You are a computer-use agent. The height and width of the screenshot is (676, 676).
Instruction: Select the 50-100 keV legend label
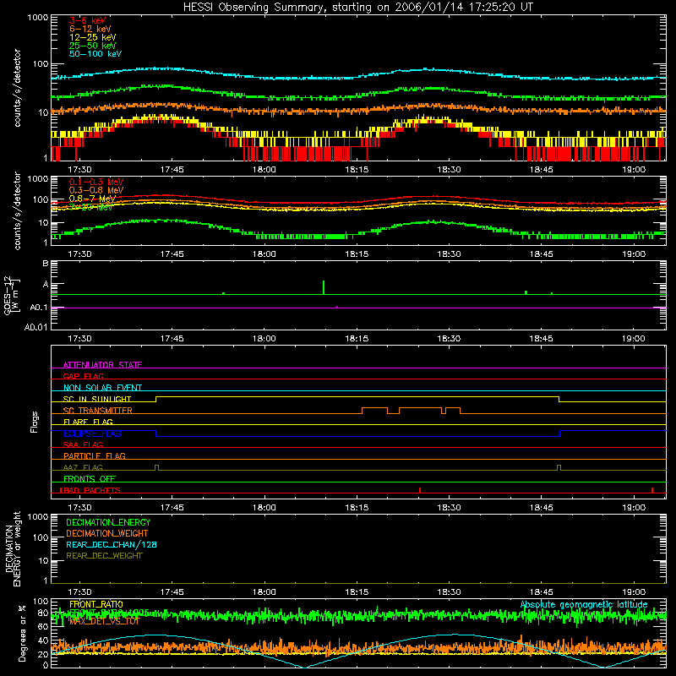pos(95,54)
